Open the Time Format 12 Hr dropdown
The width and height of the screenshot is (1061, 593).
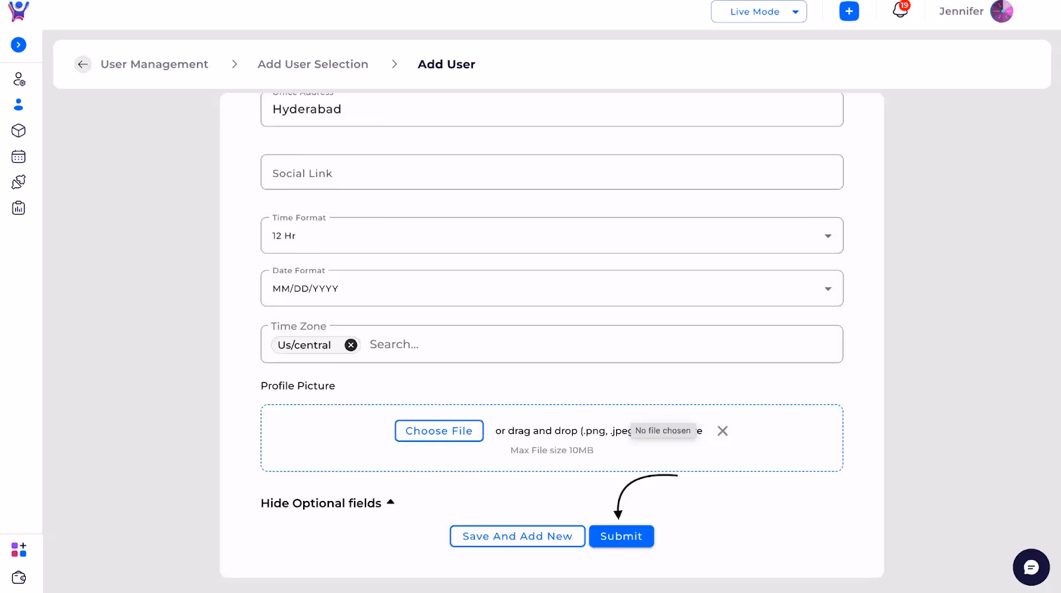(x=552, y=236)
